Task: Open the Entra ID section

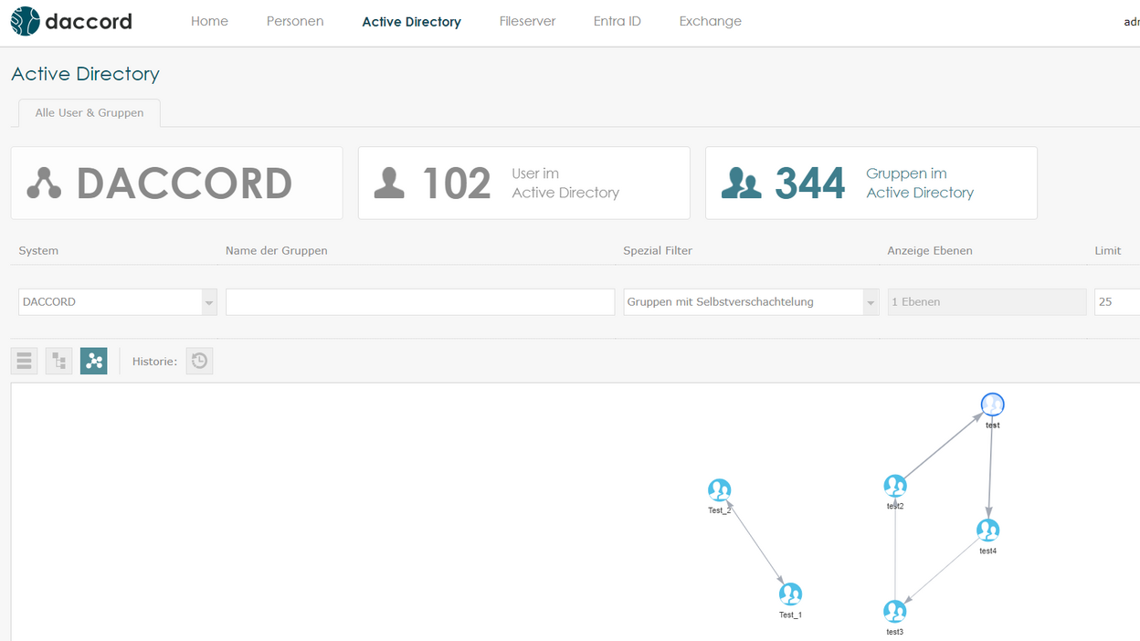Action: pyautogui.click(x=617, y=21)
